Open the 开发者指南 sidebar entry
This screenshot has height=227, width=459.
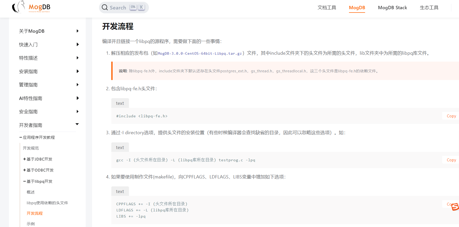pos(31,125)
